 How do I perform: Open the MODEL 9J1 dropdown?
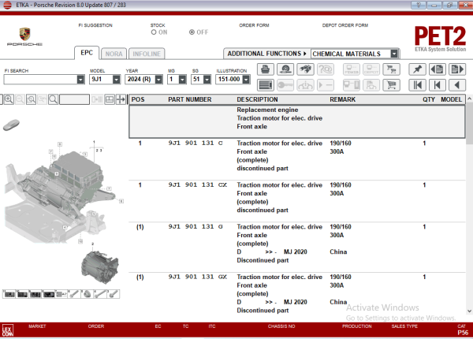[117, 80]
